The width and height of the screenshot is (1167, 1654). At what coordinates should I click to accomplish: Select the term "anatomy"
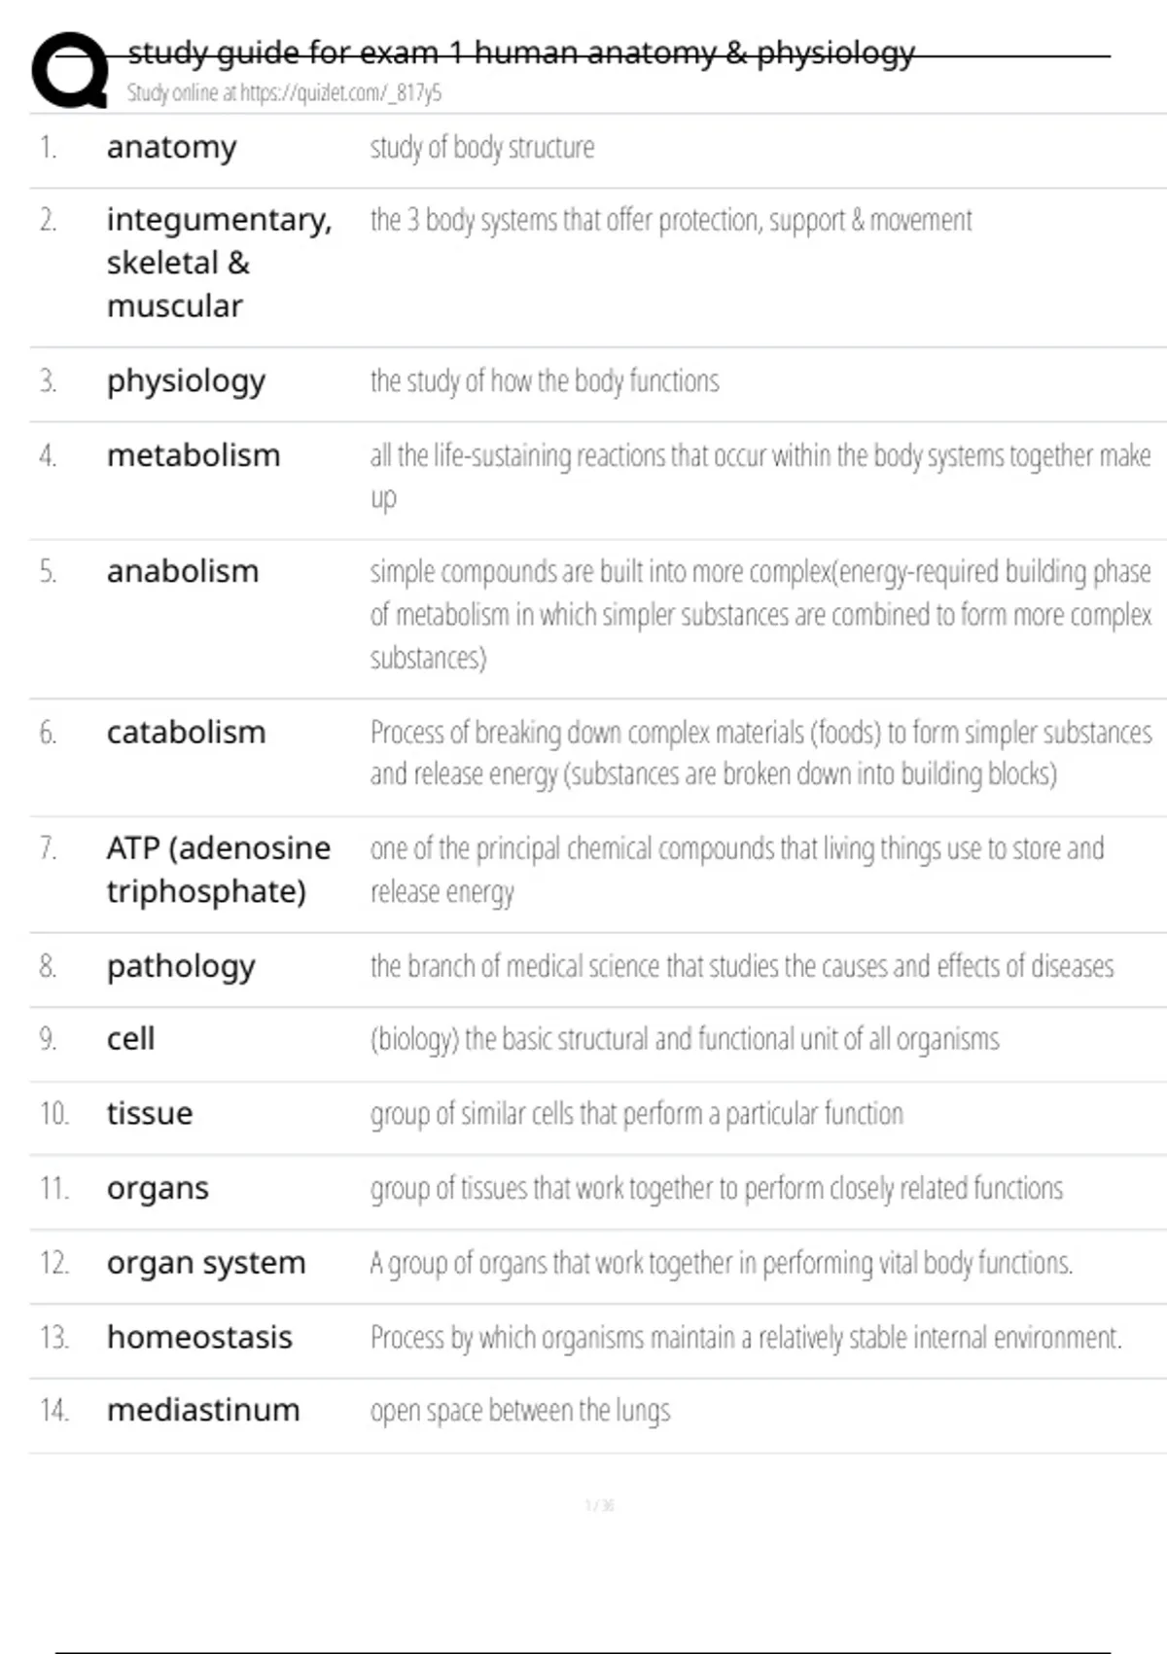coord(172,148)
